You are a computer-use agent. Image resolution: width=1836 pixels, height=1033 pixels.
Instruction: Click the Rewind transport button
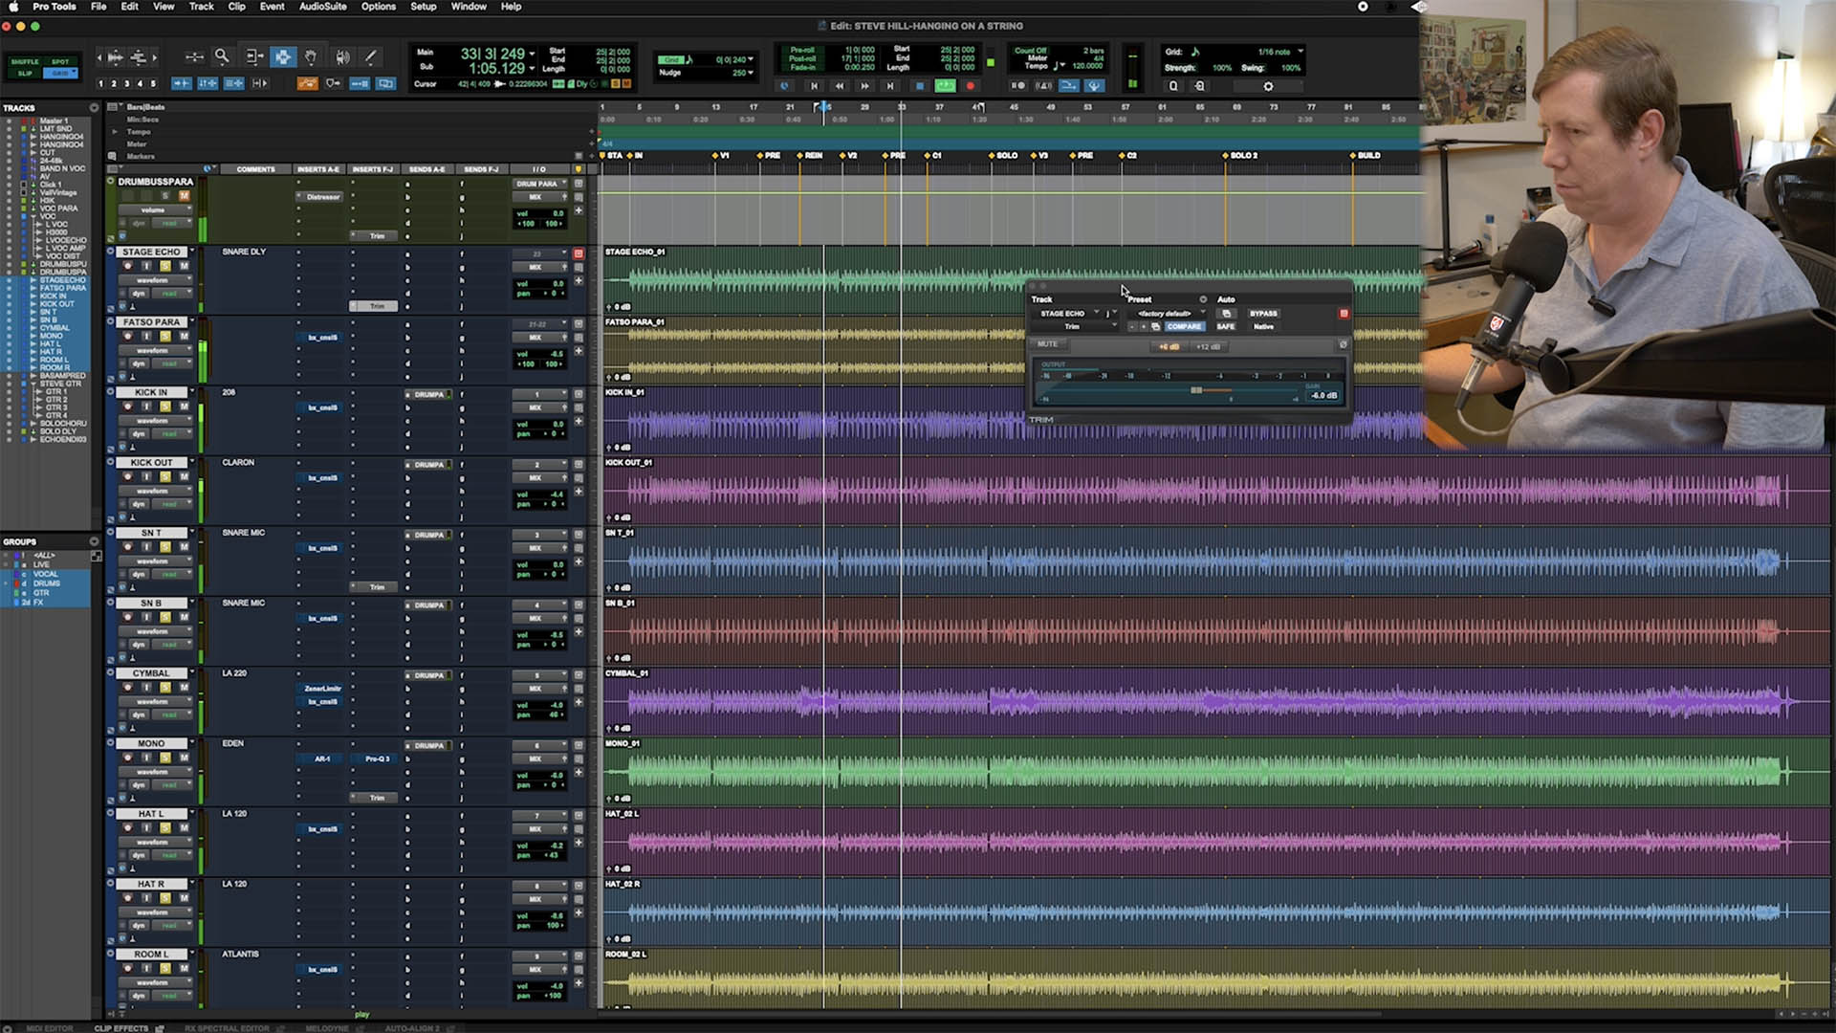[840, 86]
